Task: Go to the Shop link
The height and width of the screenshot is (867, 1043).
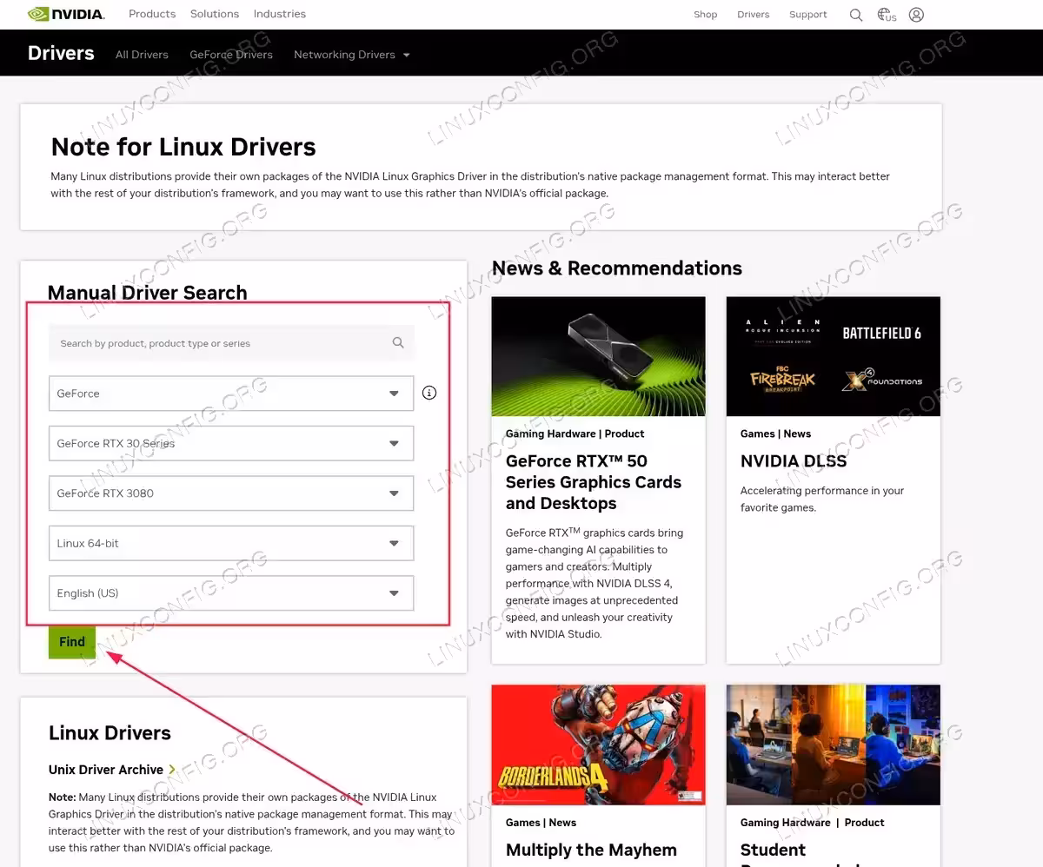Action: [x=706, y=15]
